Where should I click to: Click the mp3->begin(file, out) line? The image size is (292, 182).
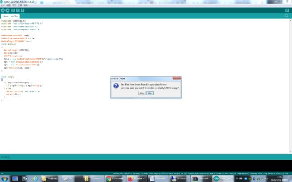pos(17,68)
